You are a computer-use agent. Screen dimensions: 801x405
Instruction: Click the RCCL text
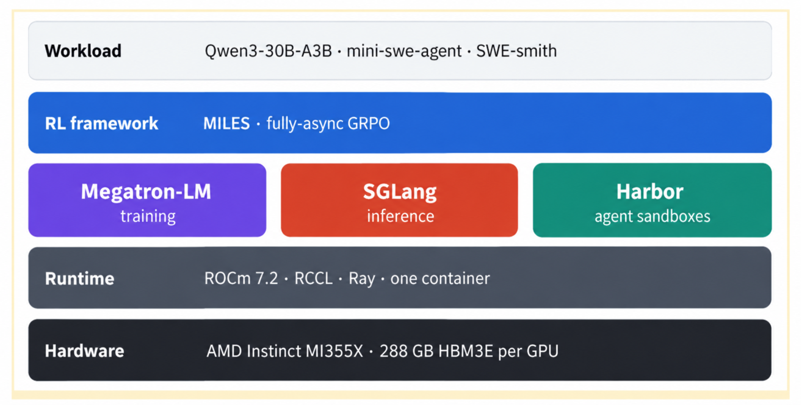click(x=313, y=278)
